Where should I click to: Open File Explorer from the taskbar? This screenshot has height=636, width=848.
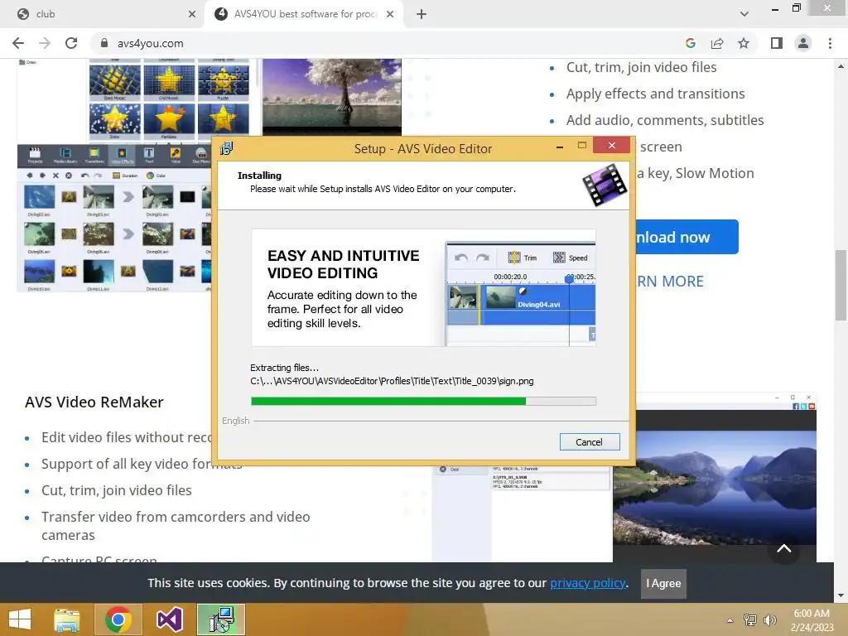[x=67, y=619]
